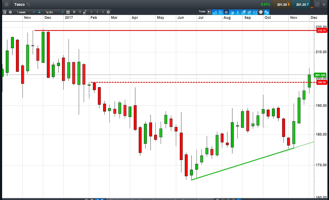Search for an instrument using magnifier icon
Screen dimensions: 329x200
[28, 4]
